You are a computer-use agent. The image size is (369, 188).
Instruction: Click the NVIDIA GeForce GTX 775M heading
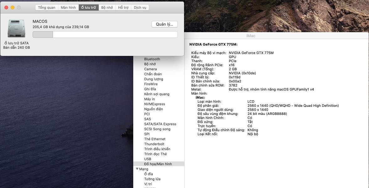point(213,45)
